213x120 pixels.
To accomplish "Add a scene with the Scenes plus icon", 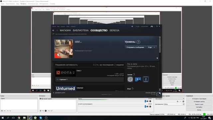I will point(2,111).
